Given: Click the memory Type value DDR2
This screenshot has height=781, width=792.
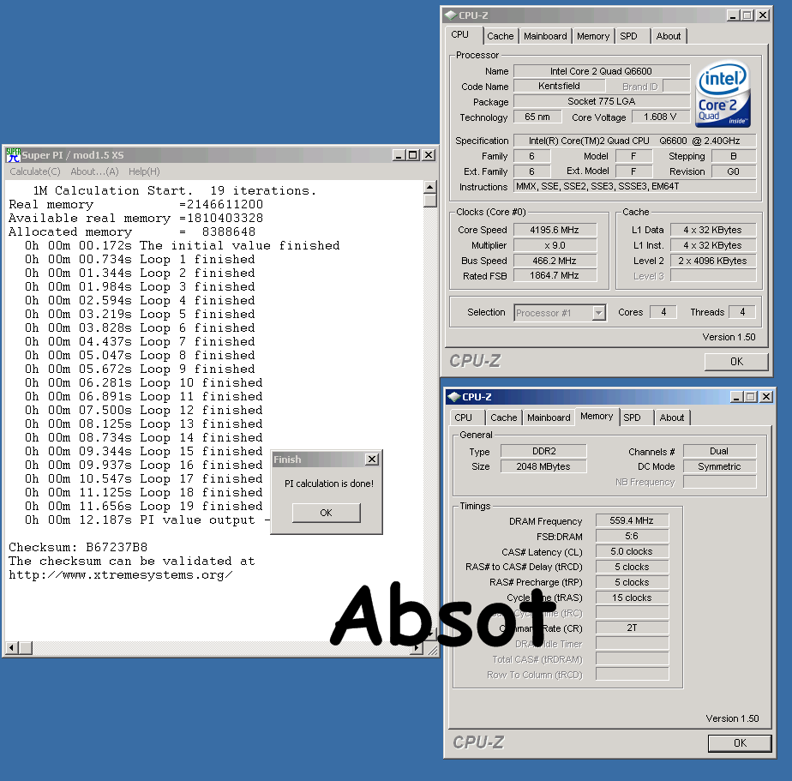Looking at the screenshot, I should (543, 451).
